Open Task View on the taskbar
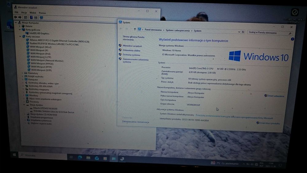The height and width of the screenshot is (173, 307). pyautogui.click(x=71, y=157)
